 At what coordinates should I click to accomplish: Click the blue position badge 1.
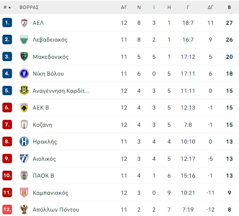[x=7, y=23]
